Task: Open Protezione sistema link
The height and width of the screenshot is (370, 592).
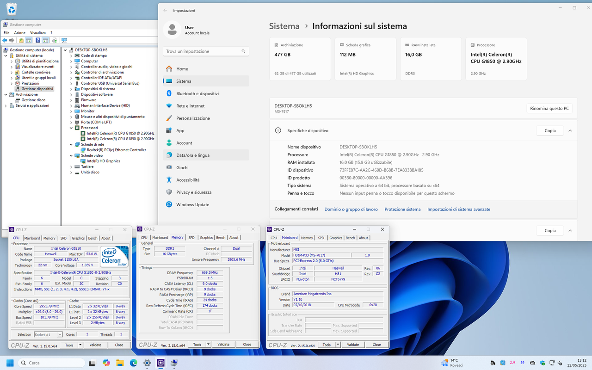Action: pos(402,210)
